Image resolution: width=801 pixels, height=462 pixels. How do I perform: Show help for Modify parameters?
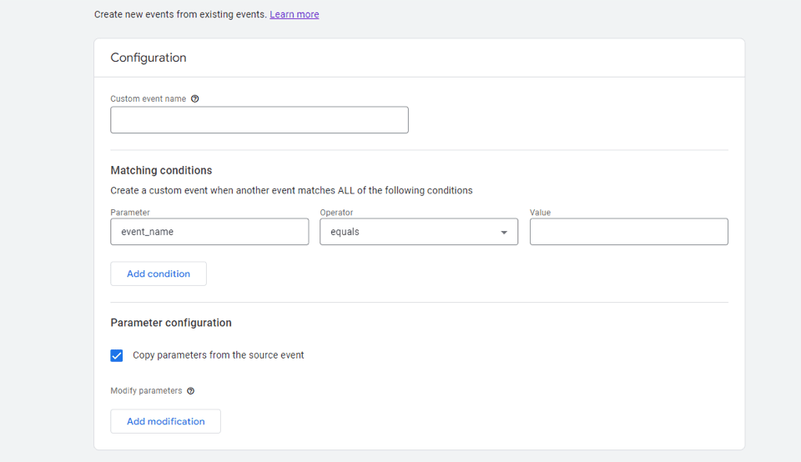point(190,391)
